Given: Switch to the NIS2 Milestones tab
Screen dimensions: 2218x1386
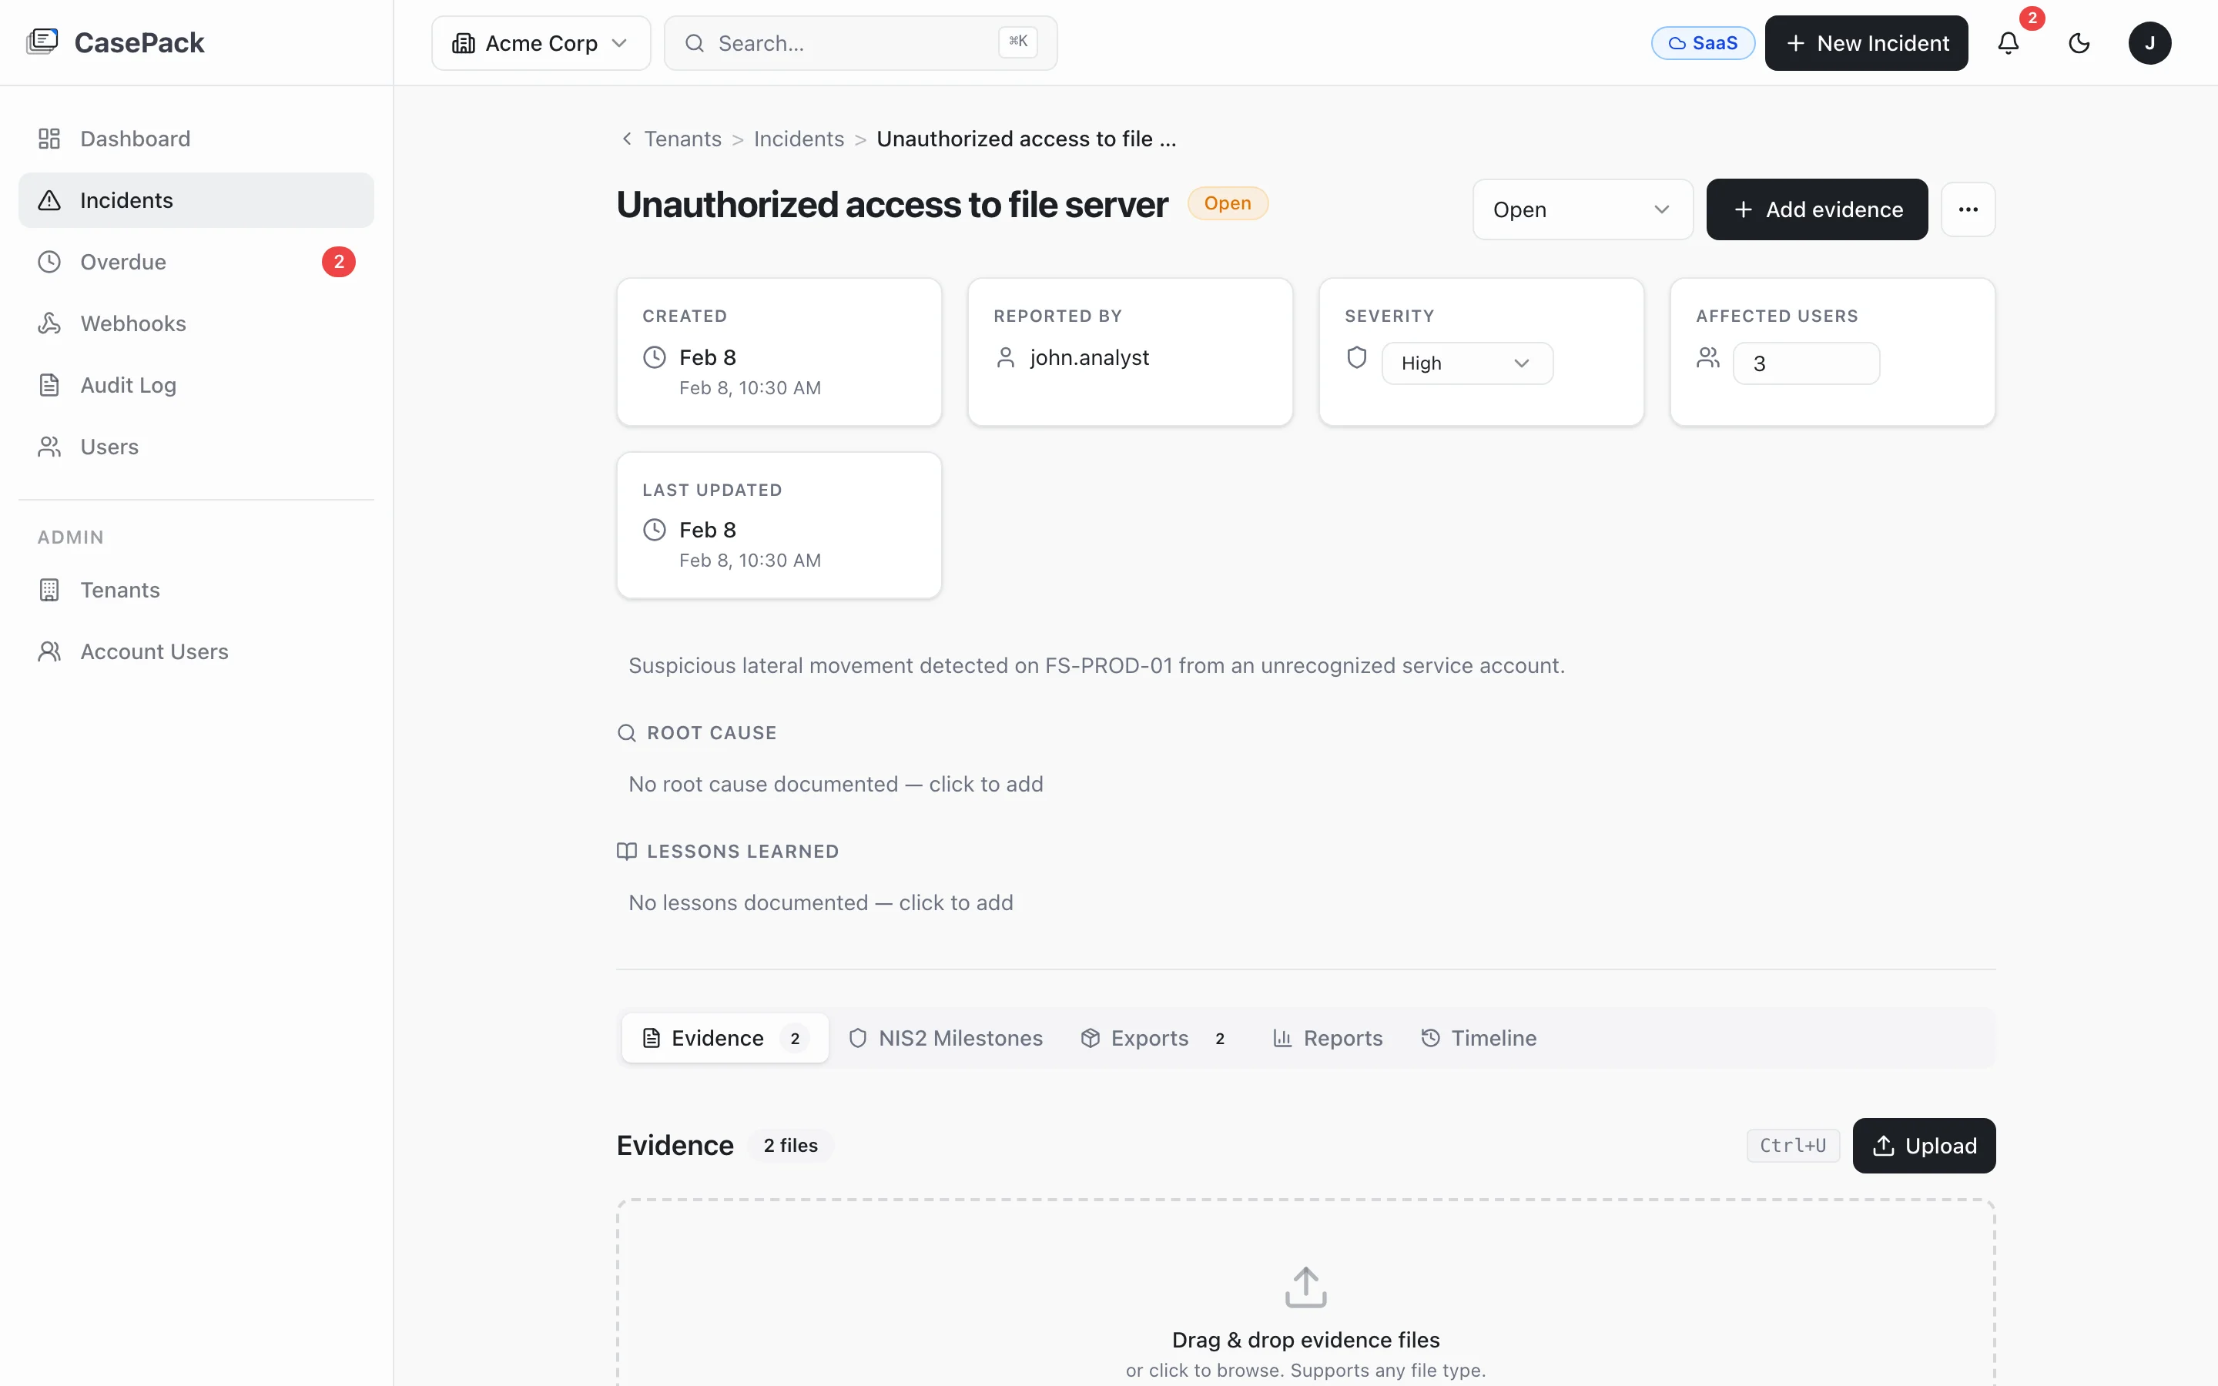Looking at the screenshot, I should 945,1038.
